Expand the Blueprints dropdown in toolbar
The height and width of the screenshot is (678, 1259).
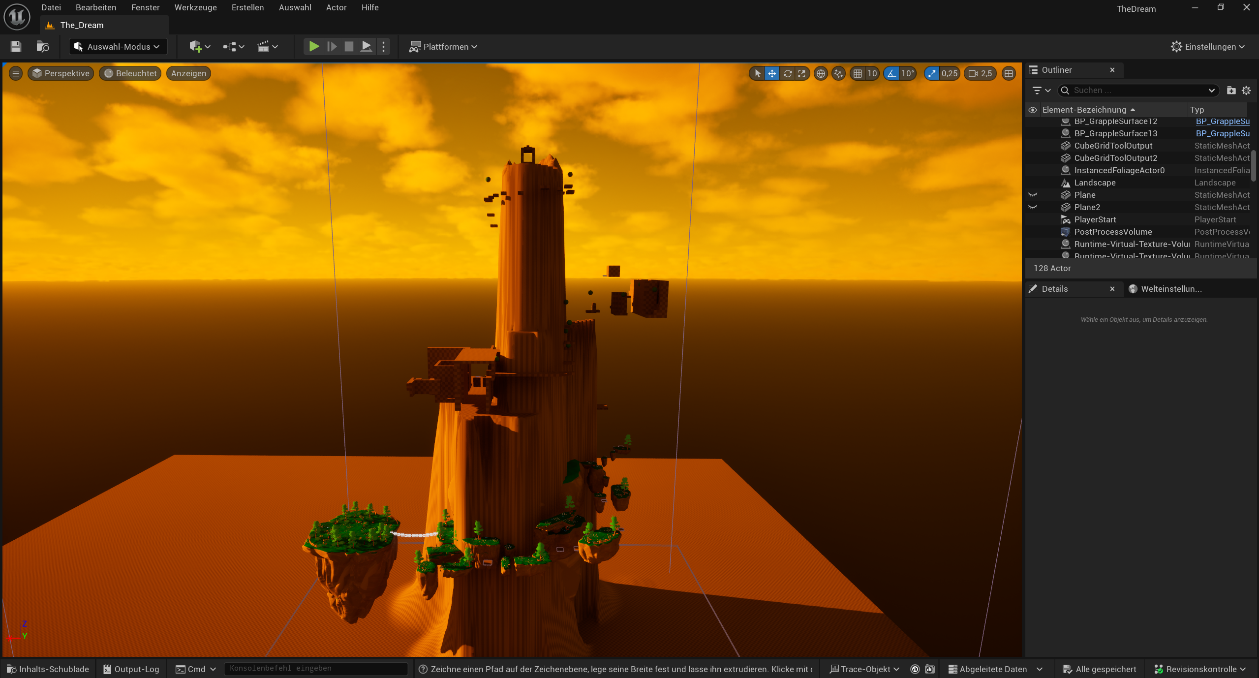(x=234, y=47)
